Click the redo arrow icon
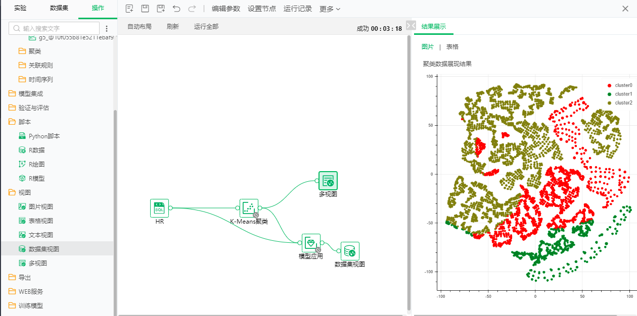Image resolution: width=637 pixels, height=316 pixels. pyautogui.click(x=192, y=9)
